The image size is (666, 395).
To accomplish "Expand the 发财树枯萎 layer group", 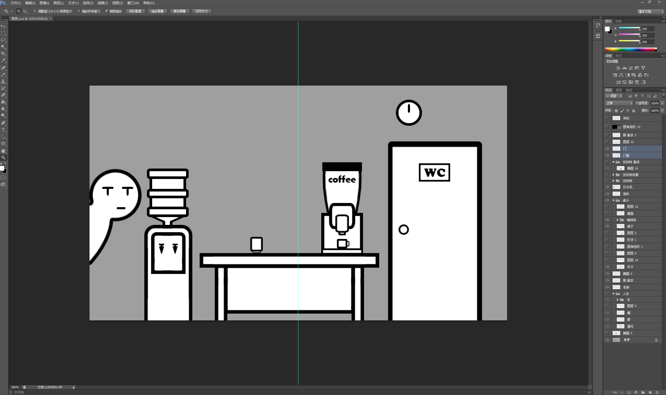I will pos(614,175).
